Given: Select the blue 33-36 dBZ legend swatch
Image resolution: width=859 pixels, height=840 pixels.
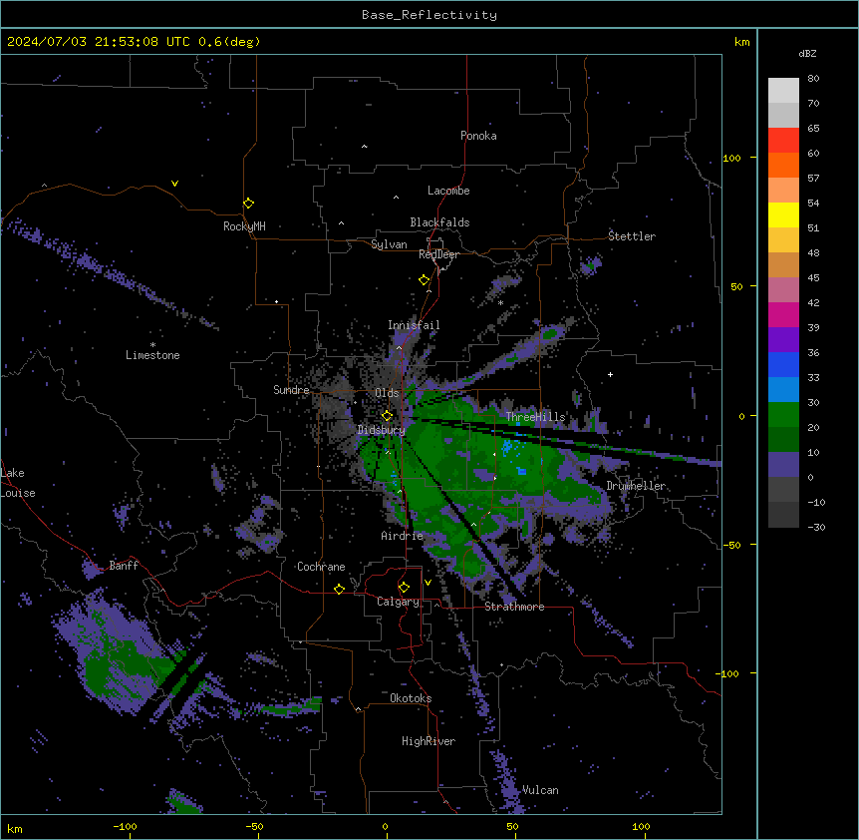Looking at the screenshot, I should tap(783, 364).
